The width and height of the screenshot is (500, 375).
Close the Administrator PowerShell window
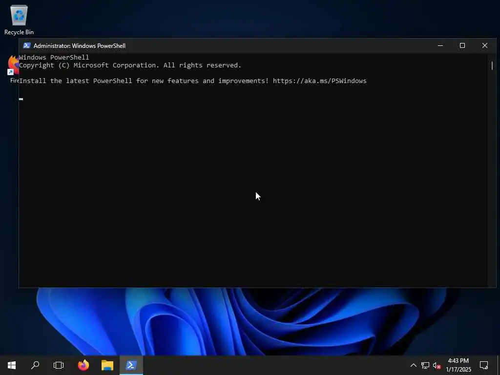[x=485, y=45]
